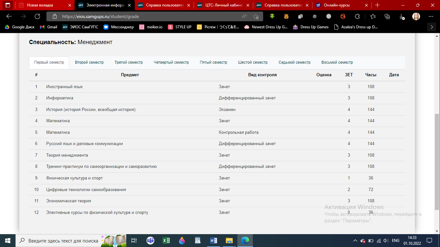
Task: Turn on Read aloud in address bar
Action: pos(244,16)
